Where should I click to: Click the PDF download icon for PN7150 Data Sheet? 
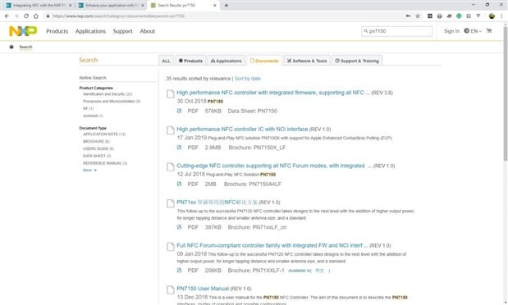click(179, 111)
